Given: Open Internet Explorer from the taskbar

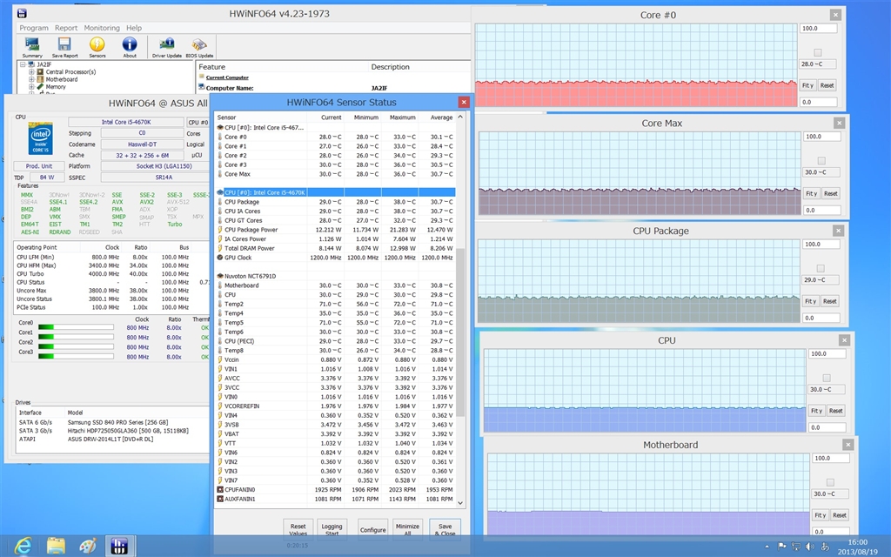Looking at the screenshot, I should [x=23, y=545].
